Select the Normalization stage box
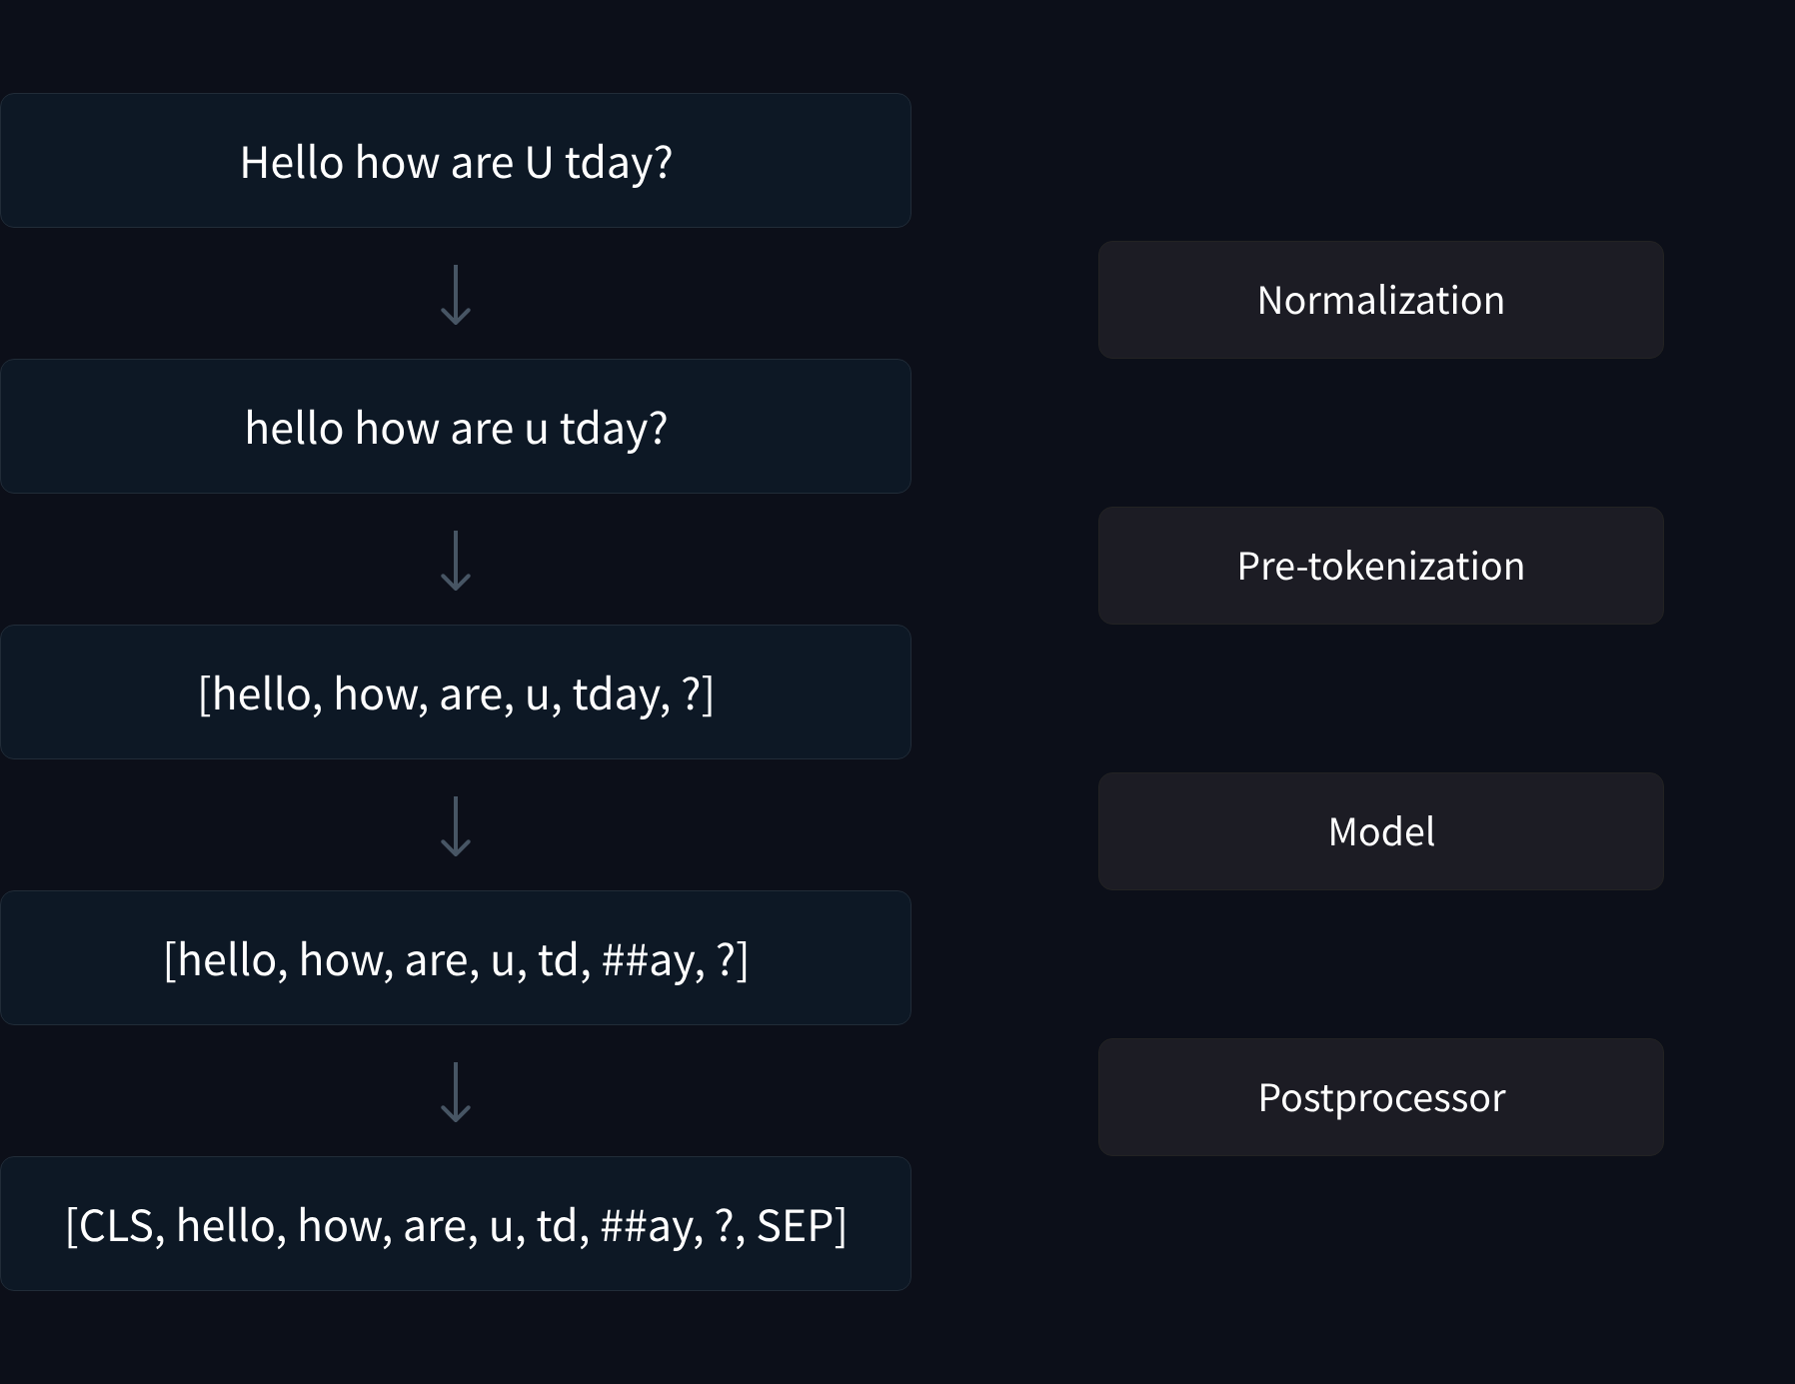 pos(1380,300)
